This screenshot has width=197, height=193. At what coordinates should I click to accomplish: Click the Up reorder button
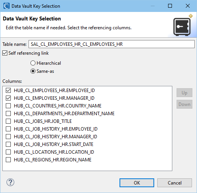(x=184, y=92)
